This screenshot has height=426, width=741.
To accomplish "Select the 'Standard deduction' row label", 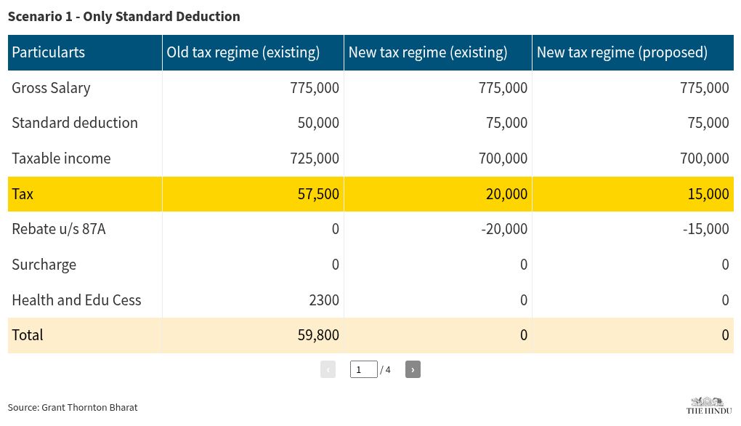I will coord(75,123).
